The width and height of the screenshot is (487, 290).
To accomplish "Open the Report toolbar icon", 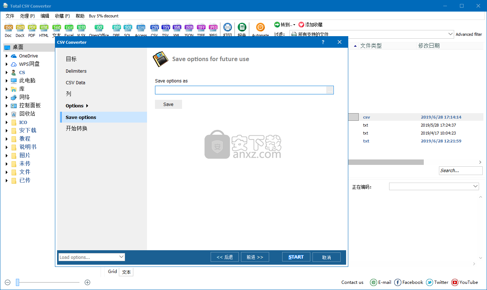I will (242, 27).
